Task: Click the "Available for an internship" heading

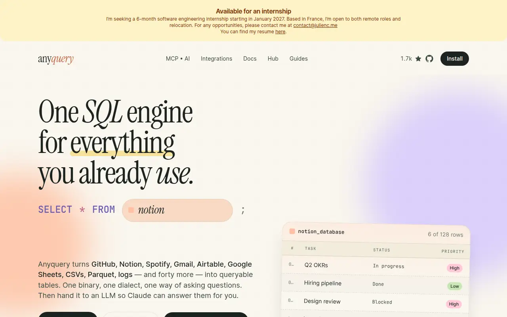Action: coord(253,11)
